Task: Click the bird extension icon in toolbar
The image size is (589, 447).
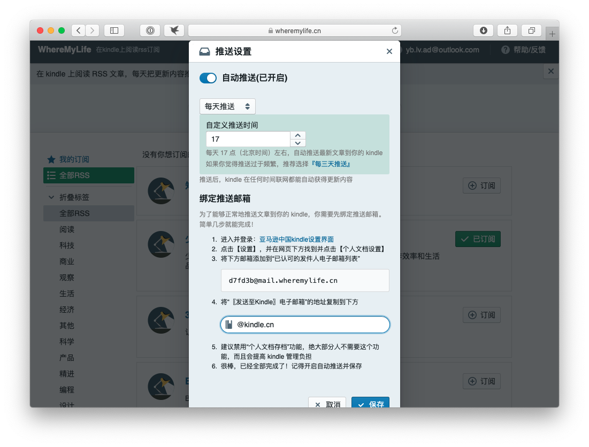Action: coord(174,30)
